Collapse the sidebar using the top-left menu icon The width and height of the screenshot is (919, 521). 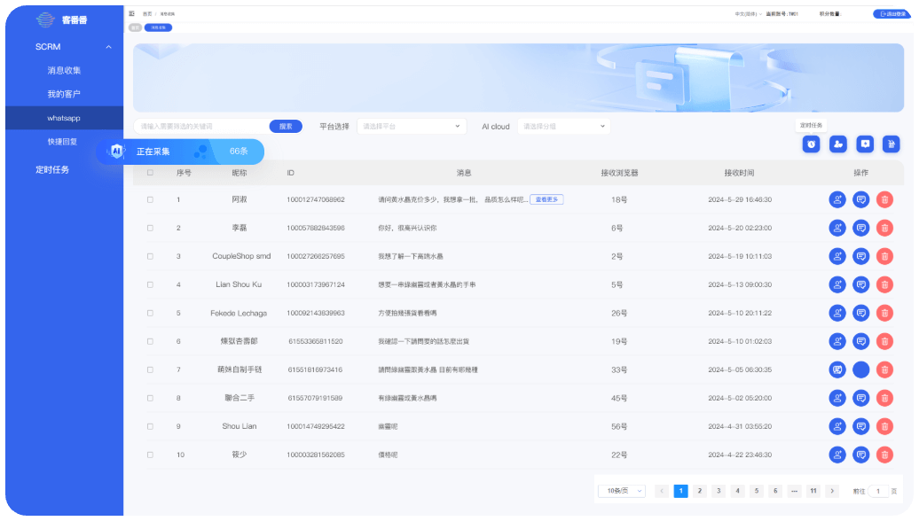coord(132,14)
